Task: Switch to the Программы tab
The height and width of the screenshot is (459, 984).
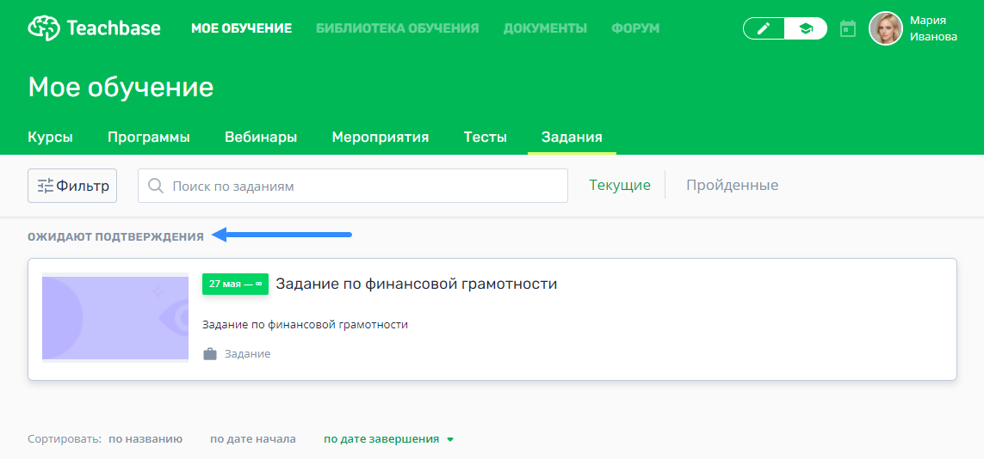Action: pos(149,138)
